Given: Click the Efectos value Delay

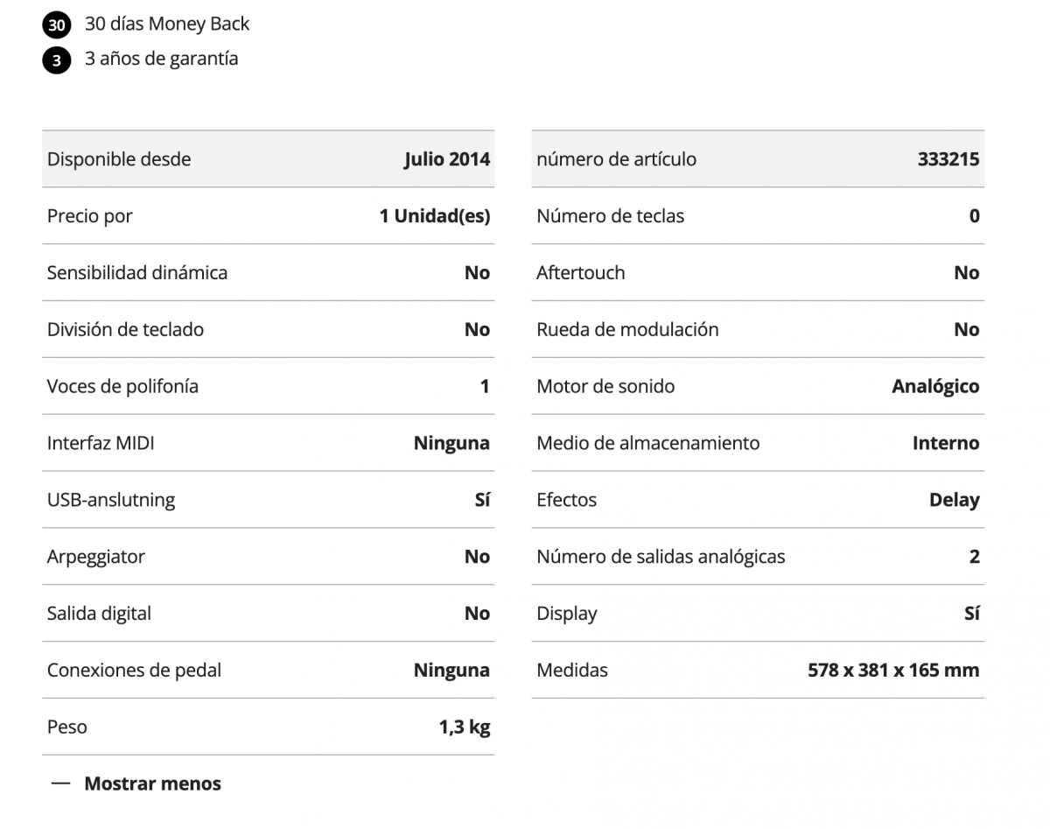Looking at the screenshot, I should (x=954, y=500).
